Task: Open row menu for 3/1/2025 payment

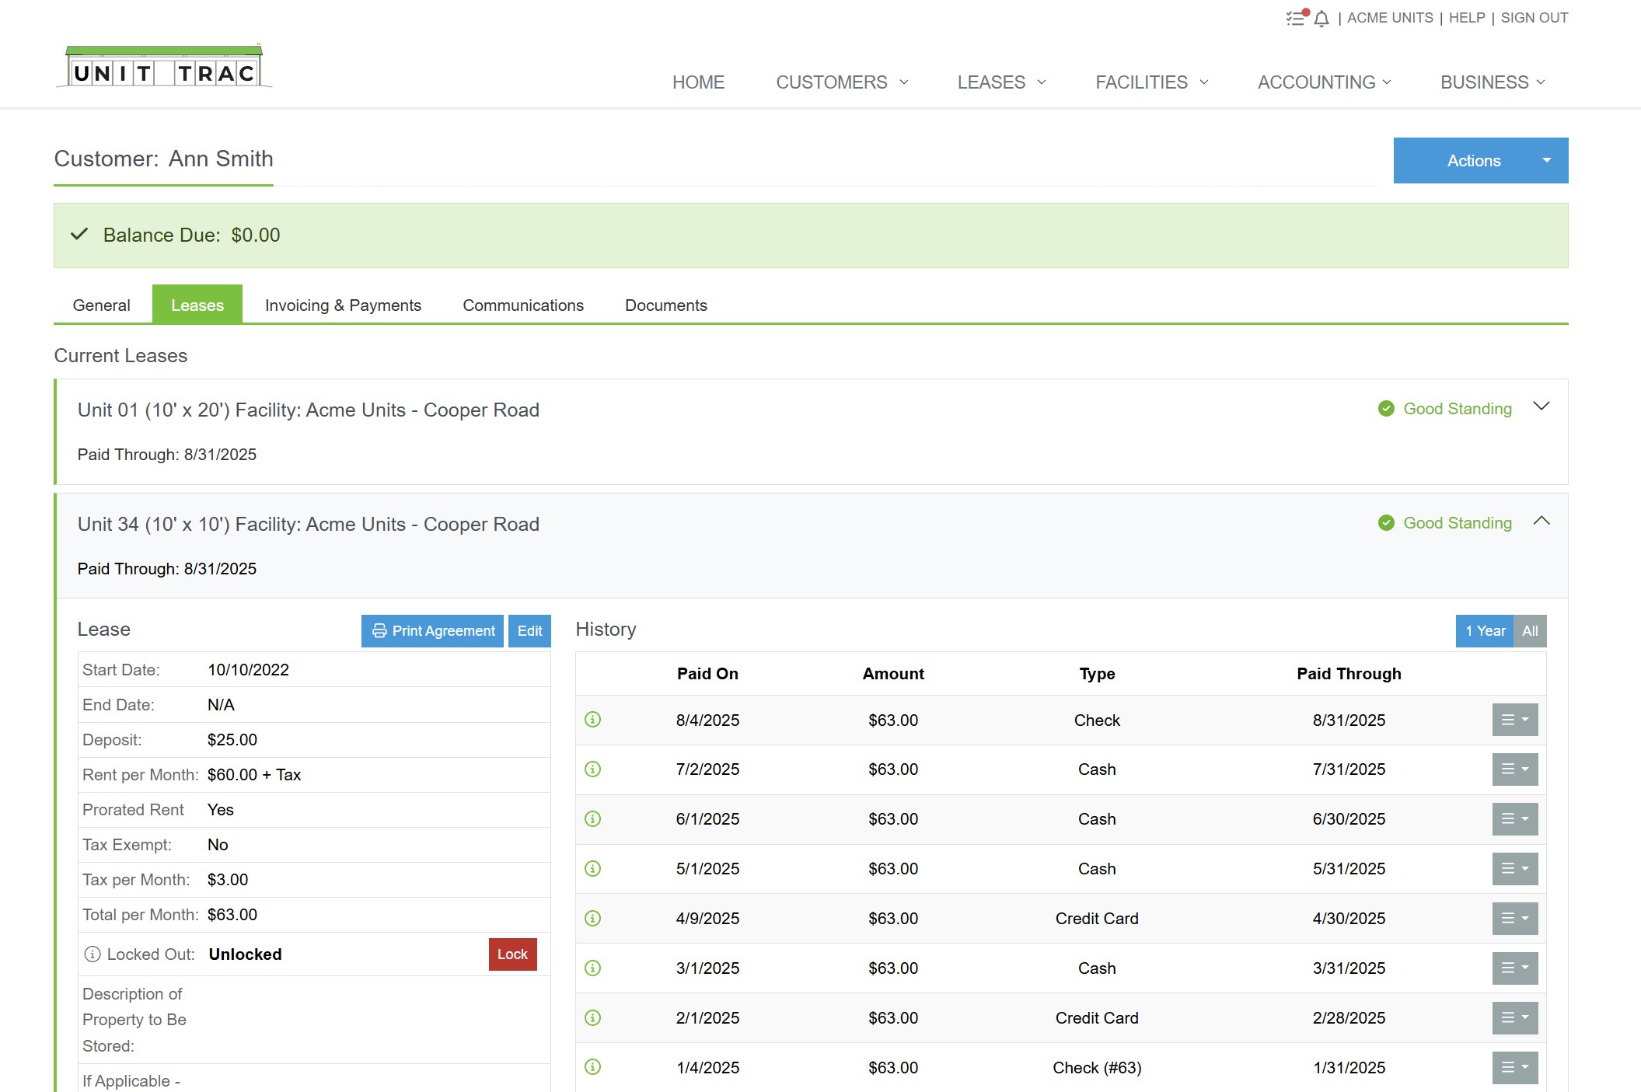Action: pos(1515,968)
